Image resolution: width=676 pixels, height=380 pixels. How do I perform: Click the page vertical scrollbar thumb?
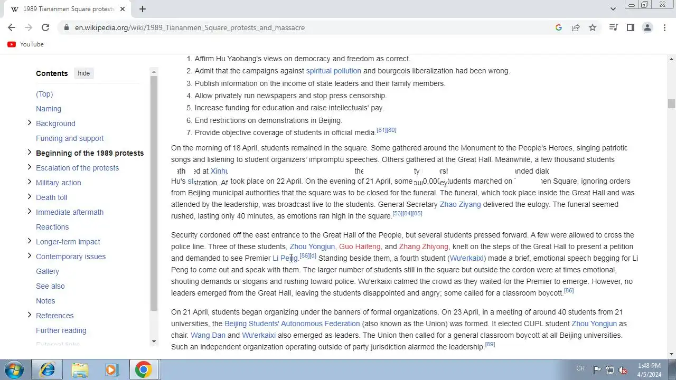(x=671, y=103)
